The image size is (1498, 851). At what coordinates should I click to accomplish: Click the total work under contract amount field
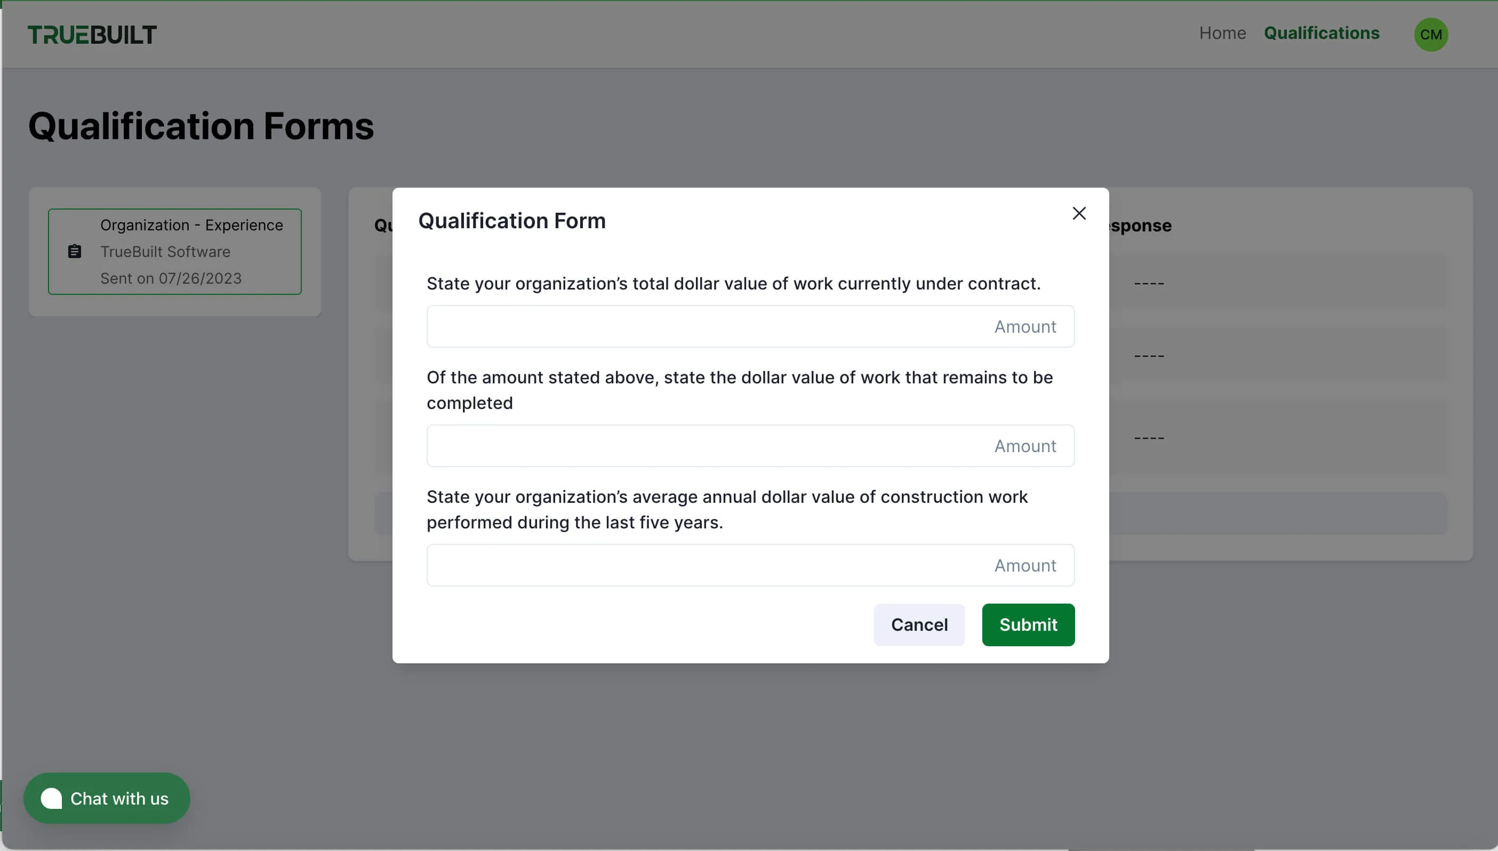[750, 326]
